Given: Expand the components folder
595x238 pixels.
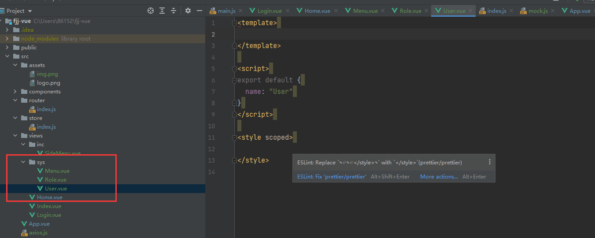Looking at the screenshot, I should (x=15, y=91).
